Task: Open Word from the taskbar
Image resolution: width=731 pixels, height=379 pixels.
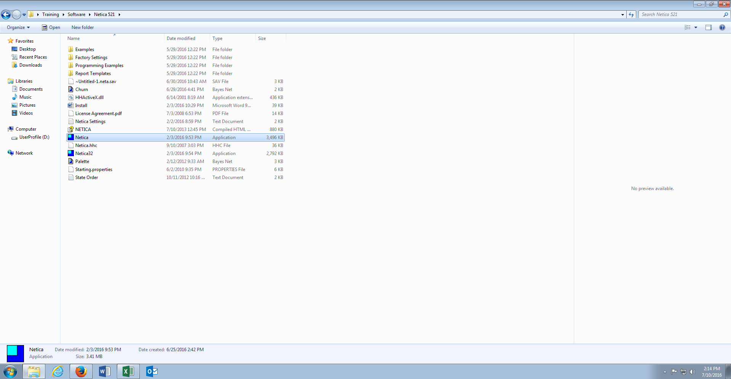Action: (104, 371)
